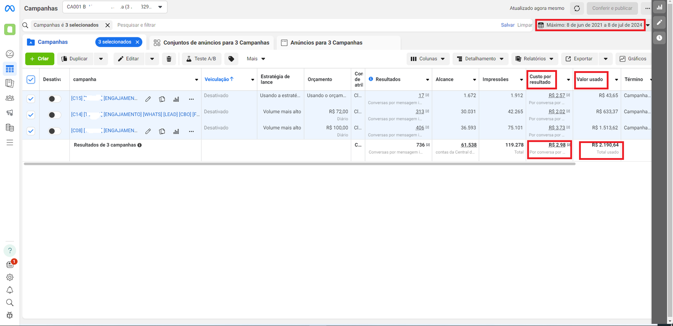Click the trash delete icon in toolbar

(x=169, y=59)
